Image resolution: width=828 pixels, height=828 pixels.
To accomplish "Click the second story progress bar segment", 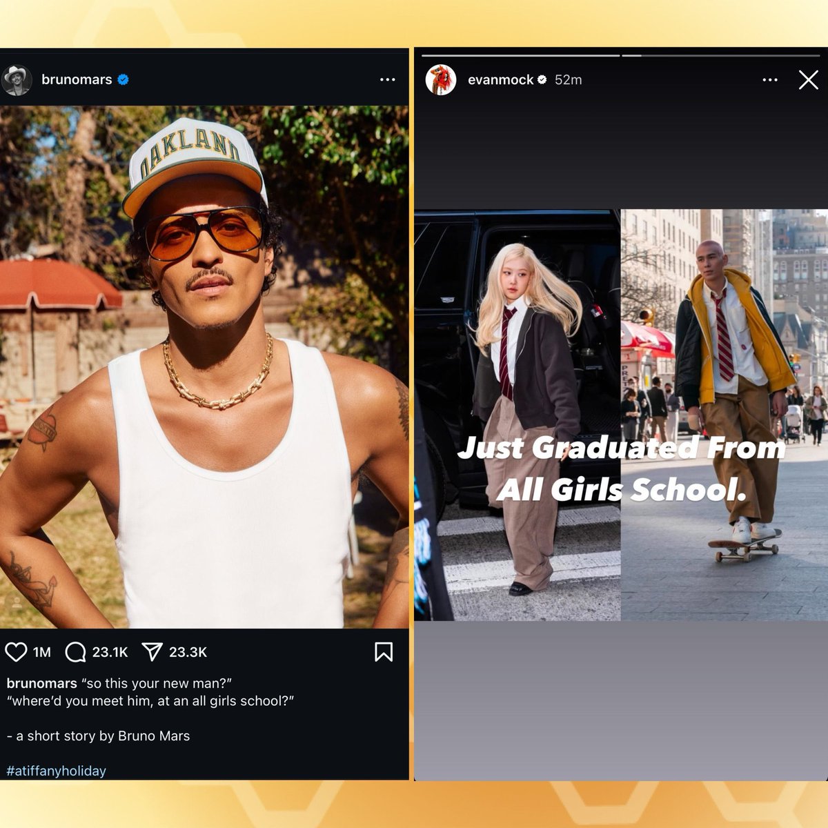I will click(720, 55).
